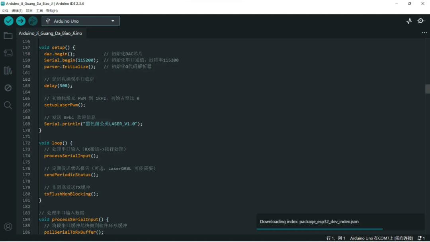This screenshot has height=242, width=430.
Task: Open the sidebar Search panel
Action: (x=8, y=105)
